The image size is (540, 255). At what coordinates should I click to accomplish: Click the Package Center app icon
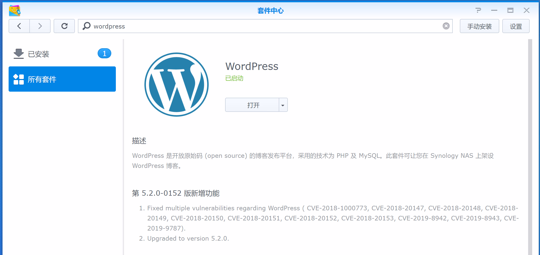[15, 11]
